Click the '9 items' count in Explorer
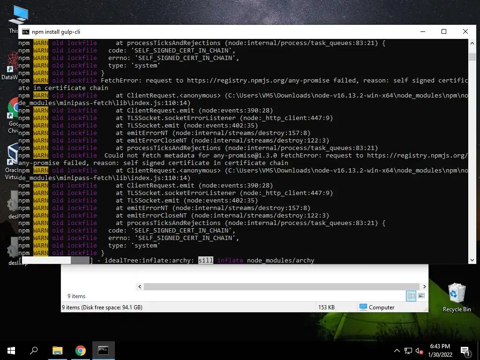Image resolution: width=480 pixels, height=360 pixels. pos(76,296)
